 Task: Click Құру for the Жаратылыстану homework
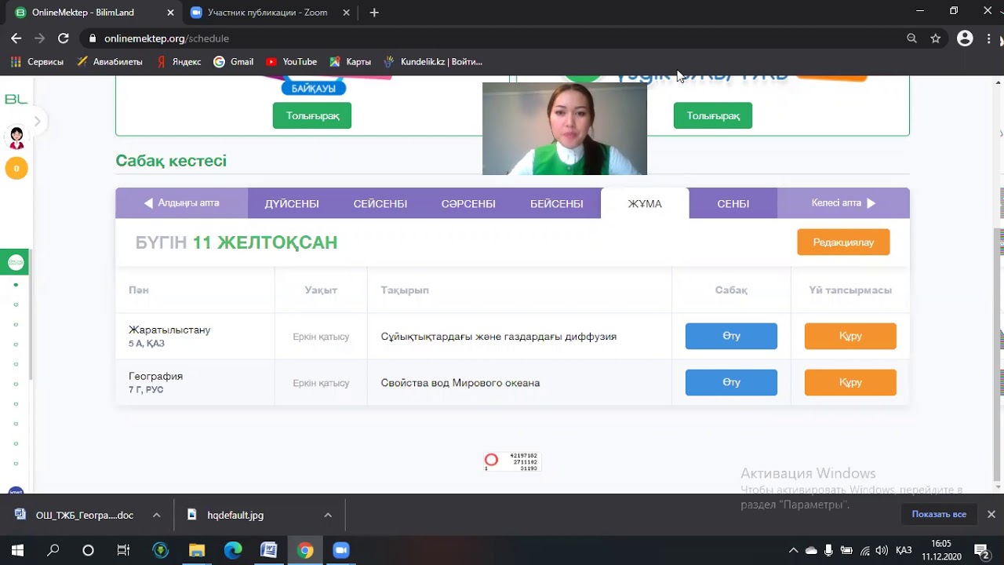tap(850, 336)
